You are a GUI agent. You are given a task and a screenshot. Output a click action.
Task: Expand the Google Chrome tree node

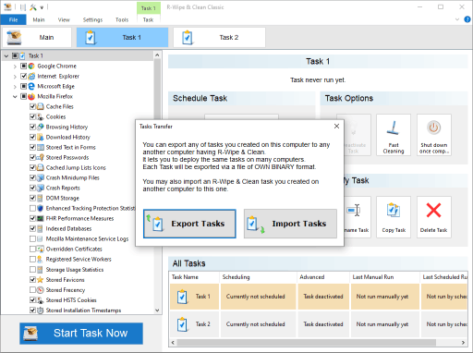tap(15, 67)
